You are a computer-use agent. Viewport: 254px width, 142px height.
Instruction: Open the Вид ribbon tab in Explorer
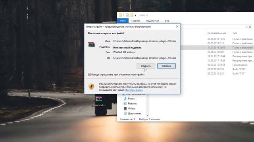click(x=167, y=21)
